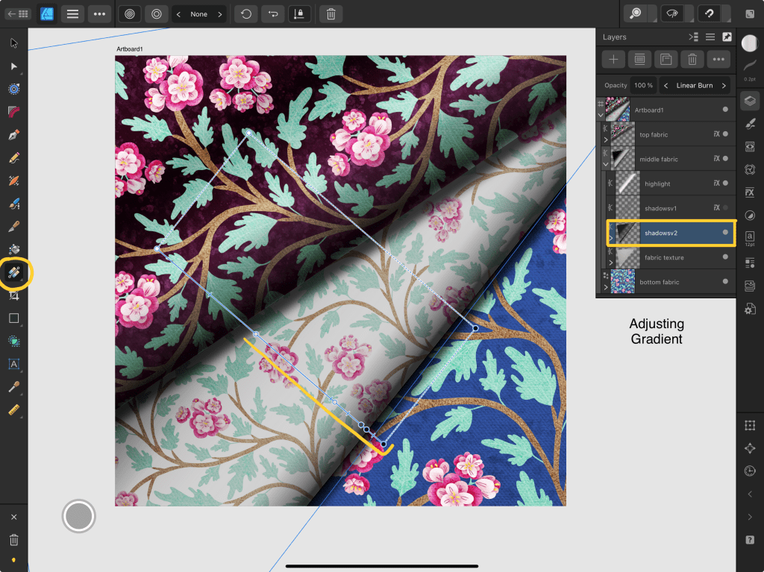Tap the Snapping icon in the top toolbar

(299, 13)
